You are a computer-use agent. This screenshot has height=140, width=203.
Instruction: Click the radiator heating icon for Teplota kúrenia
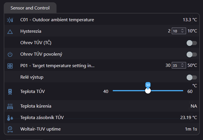(10, 106)
